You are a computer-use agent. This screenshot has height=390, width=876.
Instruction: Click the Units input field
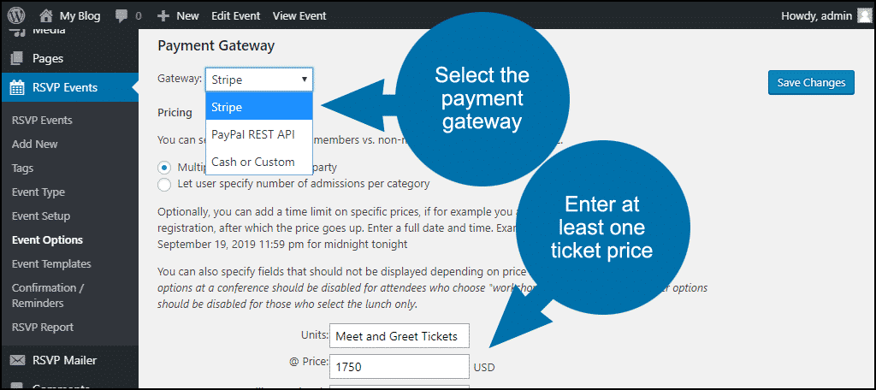tap(400, 336)
